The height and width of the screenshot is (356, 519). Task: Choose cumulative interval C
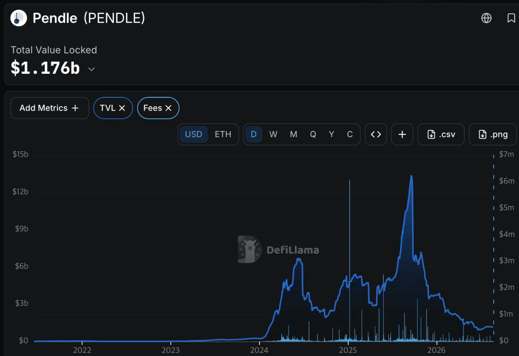[x=350, y=134]
